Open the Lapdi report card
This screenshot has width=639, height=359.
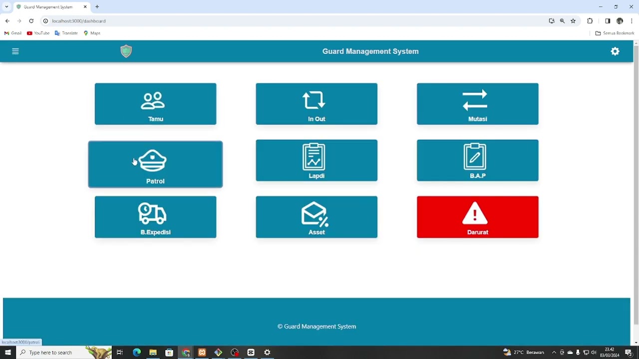(x=317, y=161)
